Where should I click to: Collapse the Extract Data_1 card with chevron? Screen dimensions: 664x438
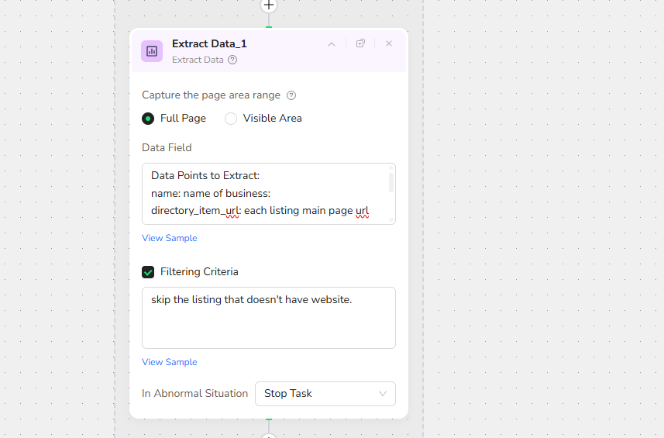(x=332, y=44)
